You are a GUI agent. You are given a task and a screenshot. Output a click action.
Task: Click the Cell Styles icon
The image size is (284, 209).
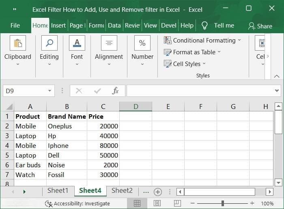168,64
